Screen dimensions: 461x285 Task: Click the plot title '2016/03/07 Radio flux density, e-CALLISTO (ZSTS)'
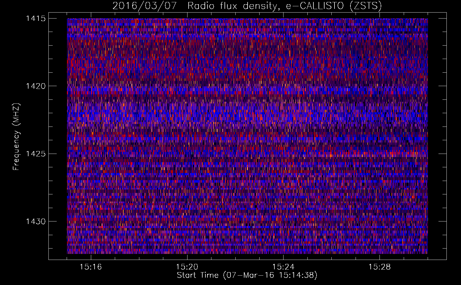point(247,6)
